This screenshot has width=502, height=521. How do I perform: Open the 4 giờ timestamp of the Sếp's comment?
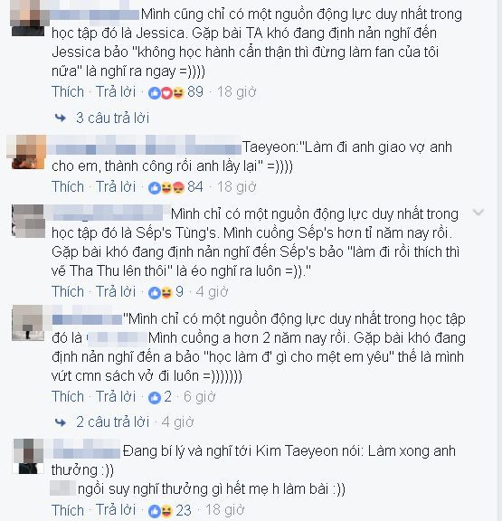(212, 292)
